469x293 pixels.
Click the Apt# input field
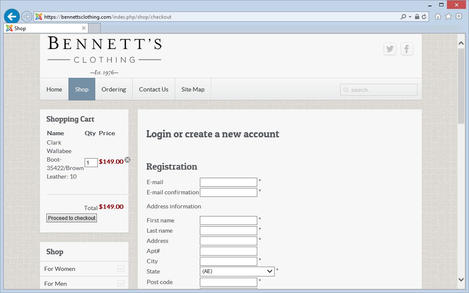pyautogui.click(x=228, y=251)
